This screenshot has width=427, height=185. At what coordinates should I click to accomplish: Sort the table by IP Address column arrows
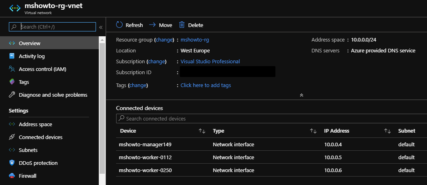pyautogui.click(x=387, y=131)
